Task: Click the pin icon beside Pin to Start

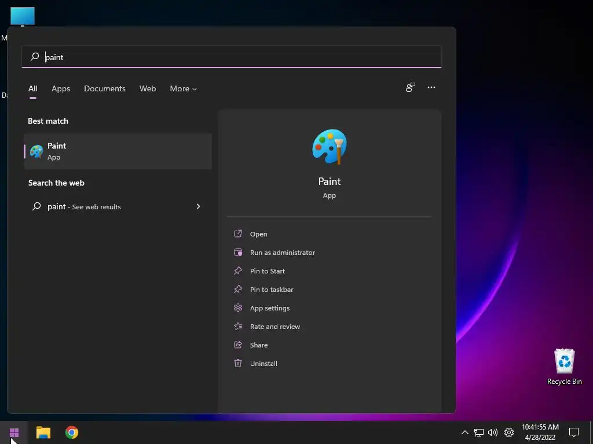Action: (238, 271)
